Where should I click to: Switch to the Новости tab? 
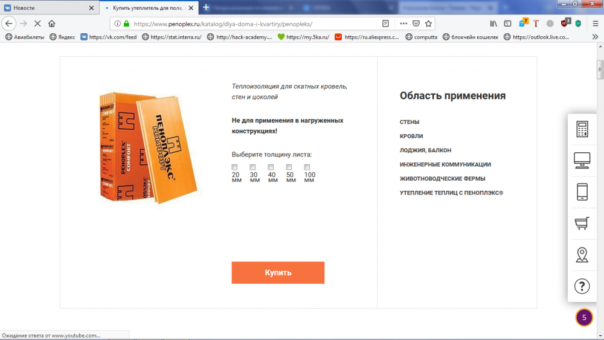(x=48, y=8)
